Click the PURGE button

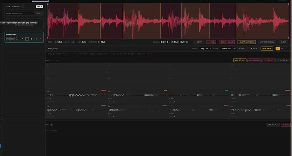(286, 125)
